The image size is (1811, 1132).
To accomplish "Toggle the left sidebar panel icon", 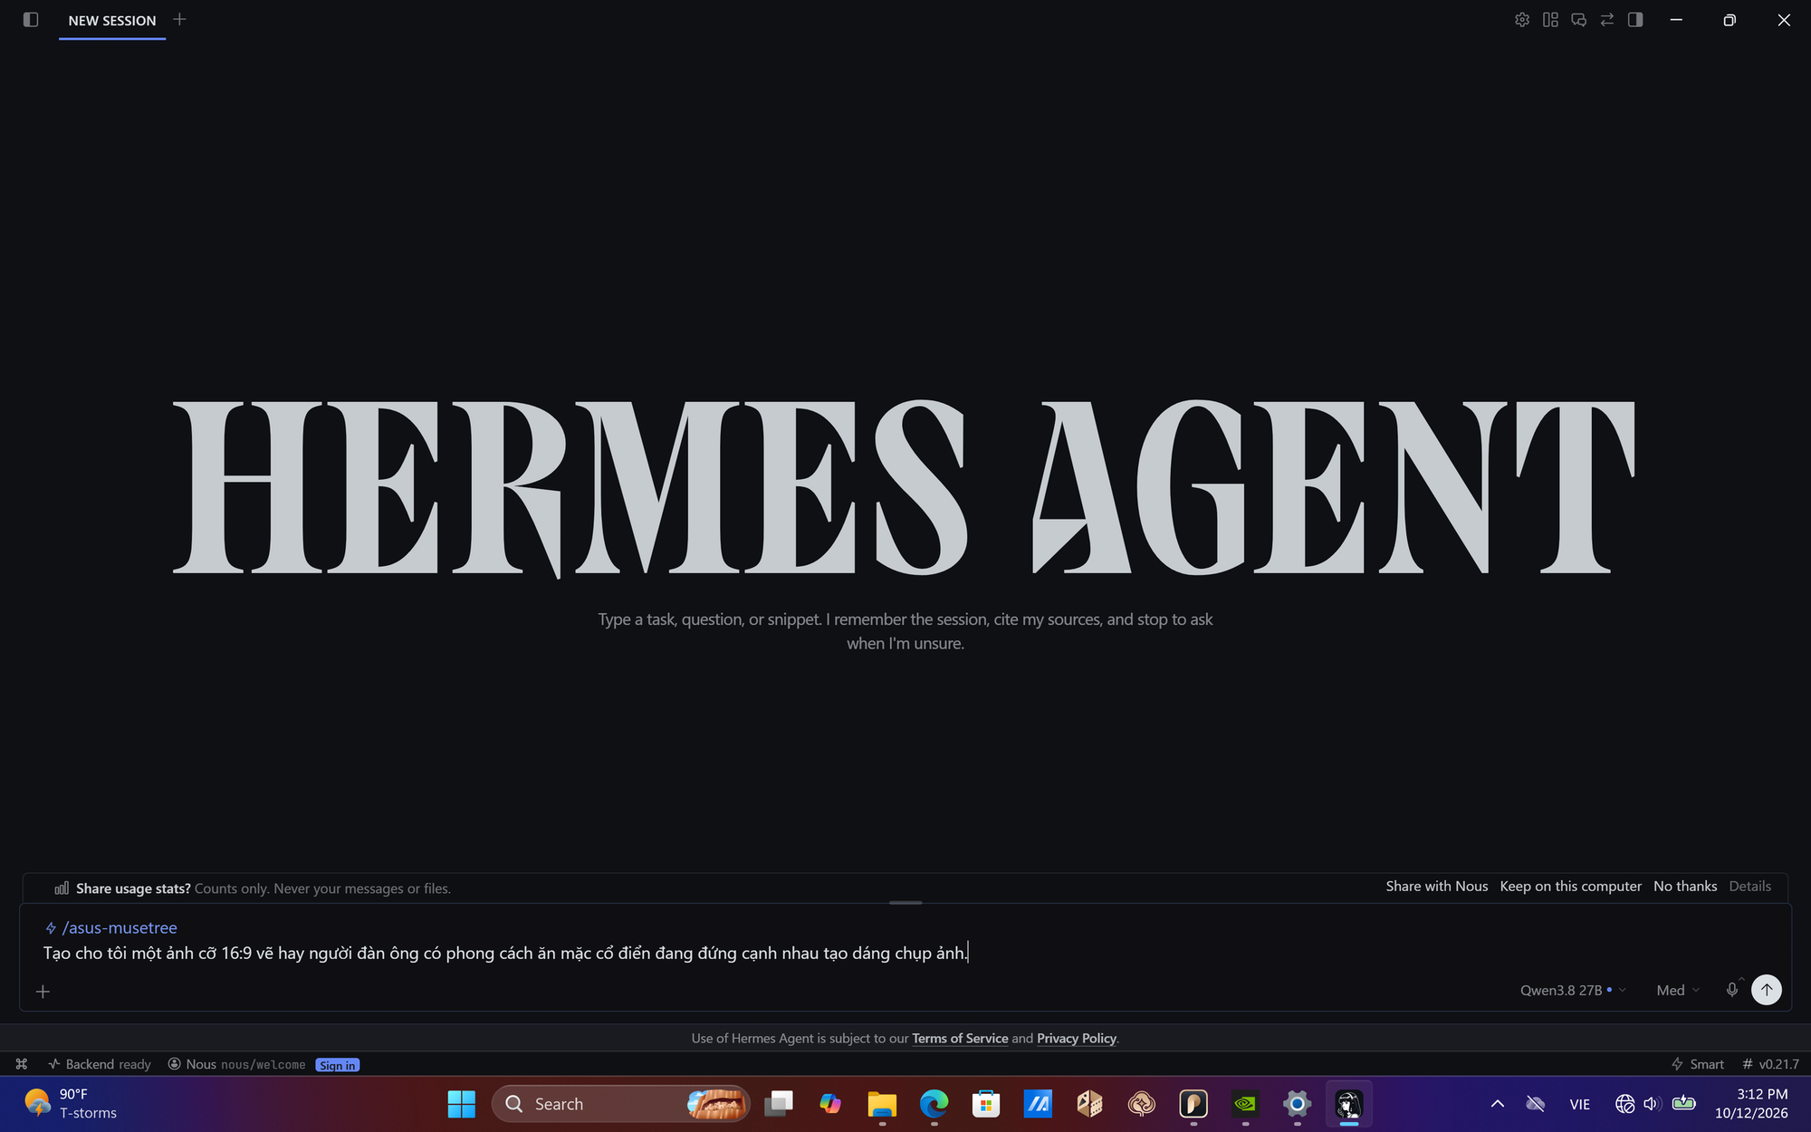I will pyautogui.click(x=31, y=20).
